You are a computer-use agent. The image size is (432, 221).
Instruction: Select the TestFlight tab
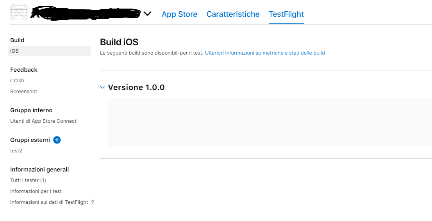pos(286,14)
